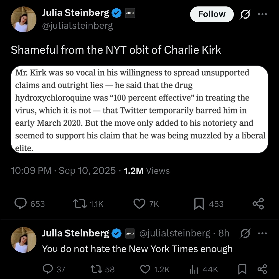View 44K view analytics on reply tweet

pyautogui.click(x=194, y=269)
